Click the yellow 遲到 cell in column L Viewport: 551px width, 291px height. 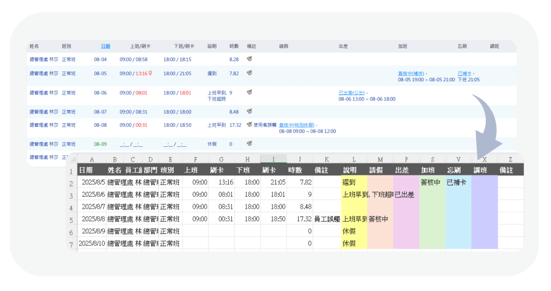coord(354,182)
